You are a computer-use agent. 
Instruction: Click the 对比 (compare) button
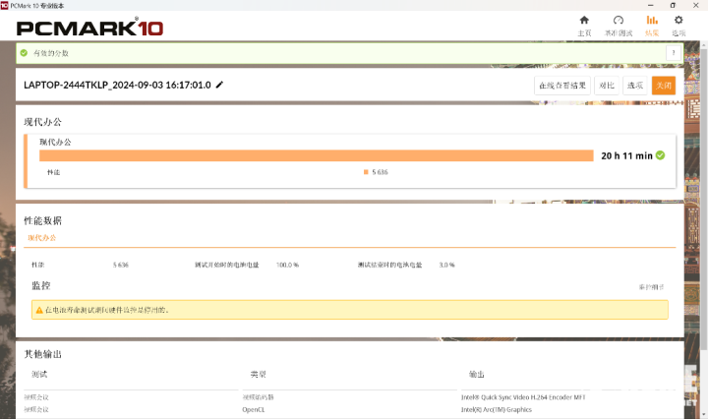click(607, 86)
